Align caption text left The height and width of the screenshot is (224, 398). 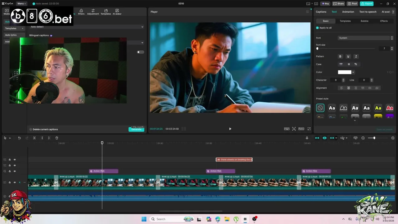(341, 88)
